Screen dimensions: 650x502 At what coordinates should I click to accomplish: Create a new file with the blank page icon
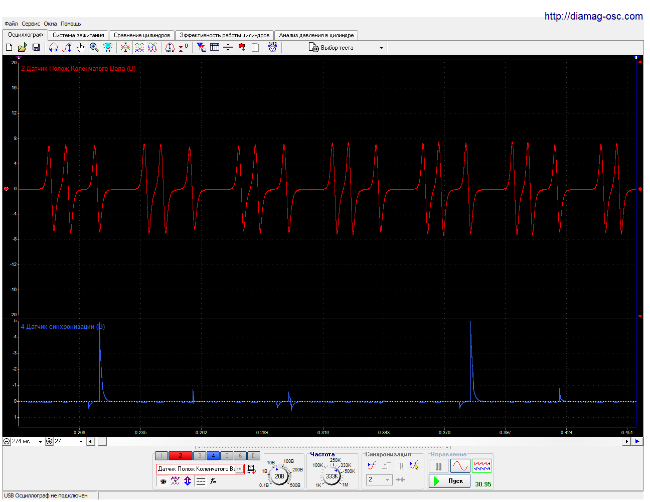[x=9, y=47]
